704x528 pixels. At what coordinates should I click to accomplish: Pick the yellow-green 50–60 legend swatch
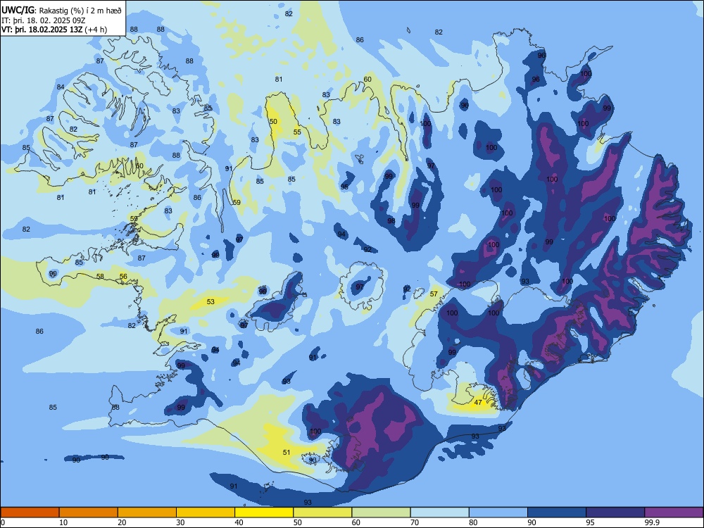pyautogui.click(x=322, y=513)
